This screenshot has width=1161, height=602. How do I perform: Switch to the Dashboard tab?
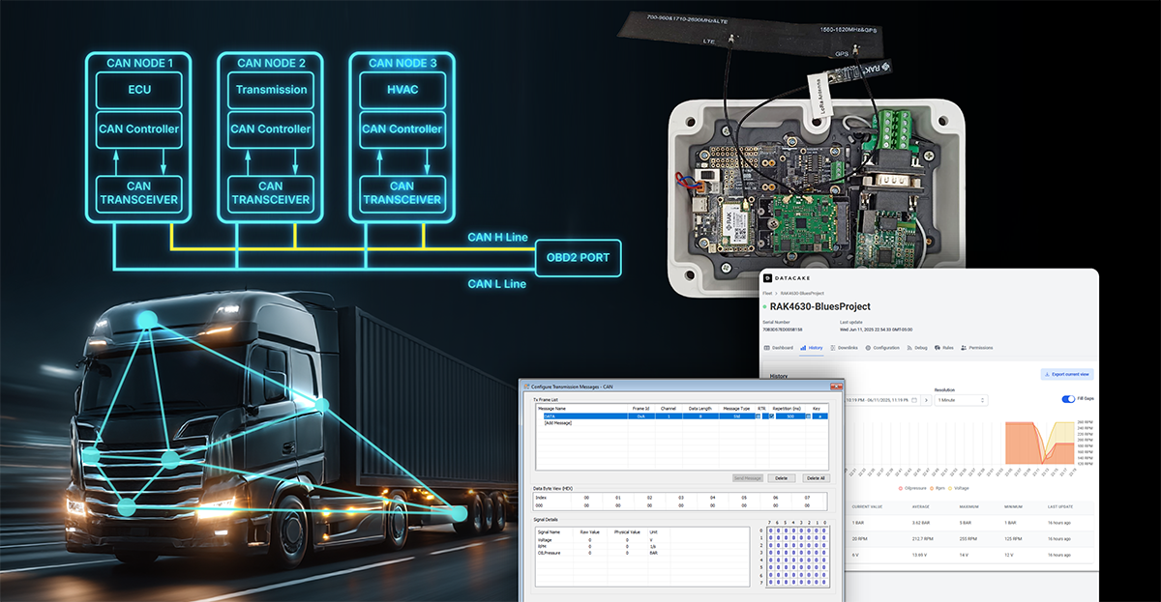[781, 348]
